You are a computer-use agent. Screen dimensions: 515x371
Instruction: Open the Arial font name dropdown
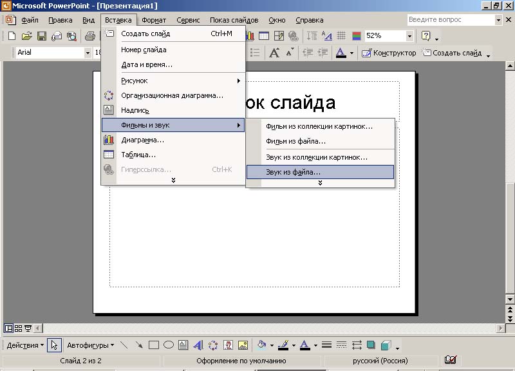[x=88, y=53]
